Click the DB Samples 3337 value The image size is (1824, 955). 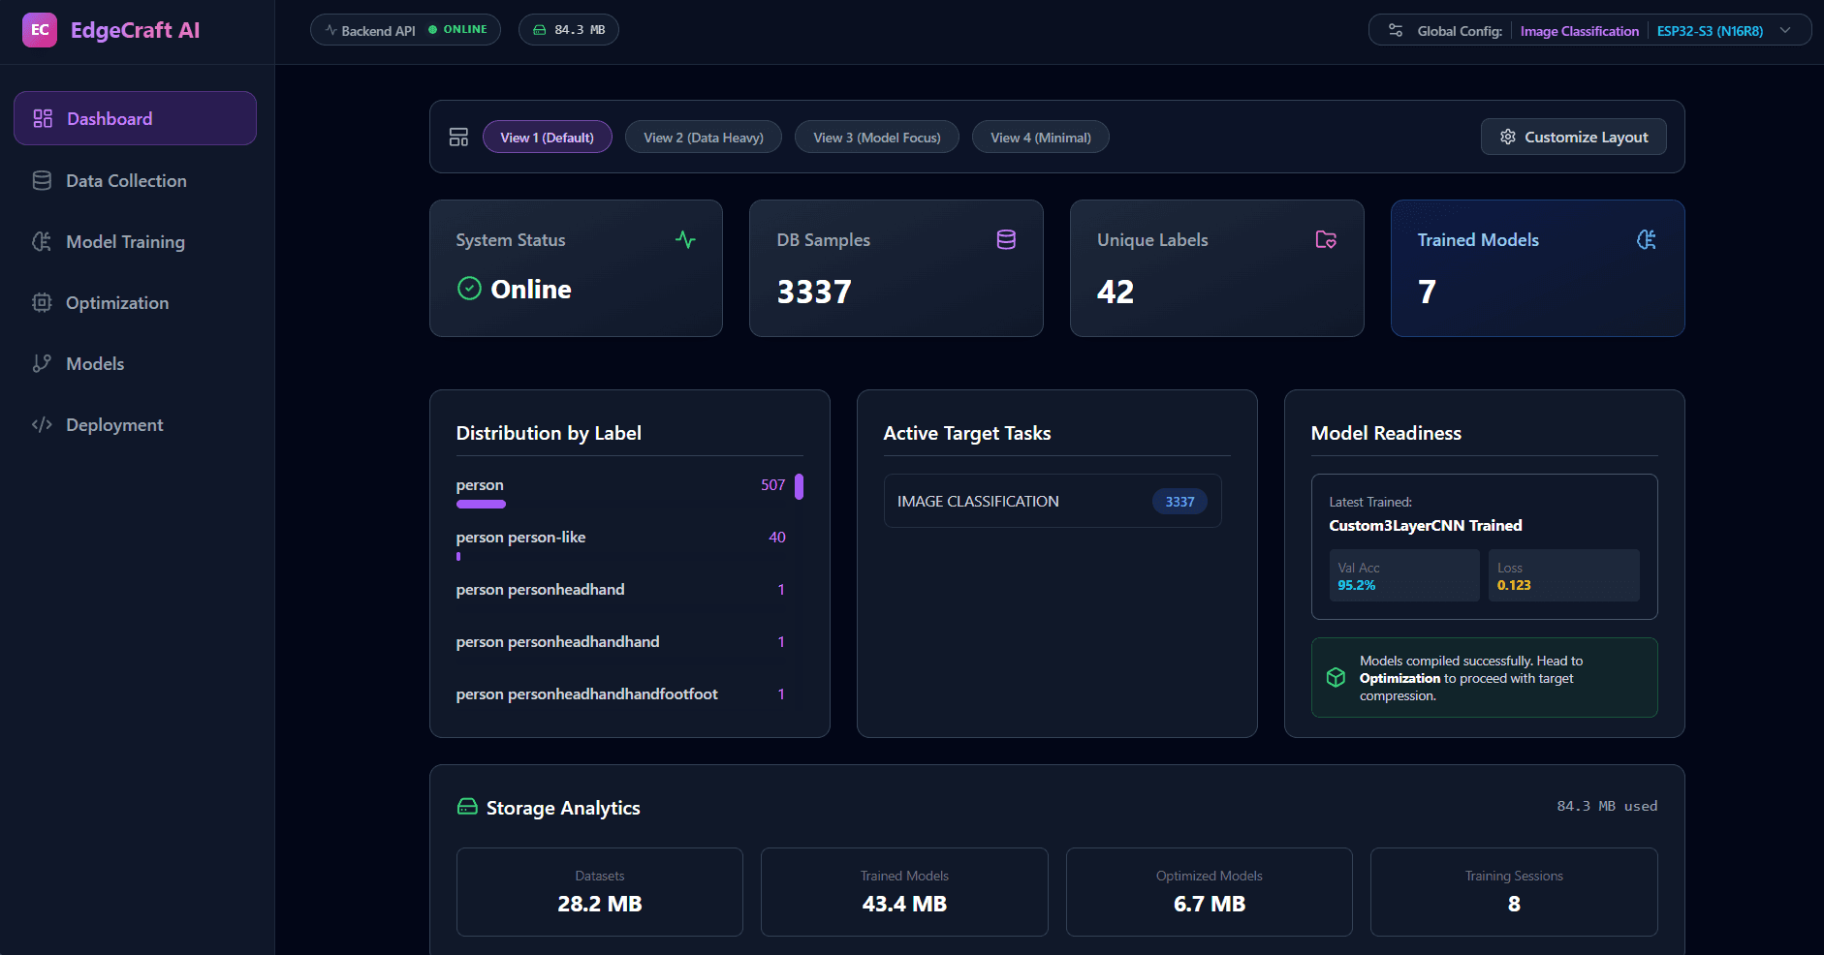pyautogui.click(x=814, y=292)
